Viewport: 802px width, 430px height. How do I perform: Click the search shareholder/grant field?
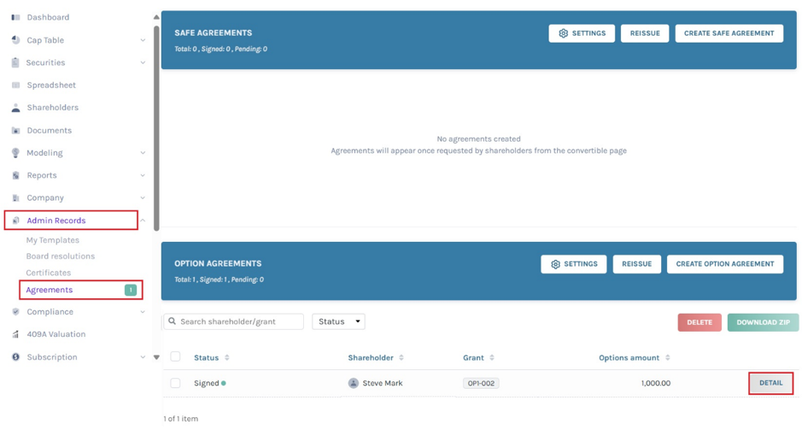point(234,321)
